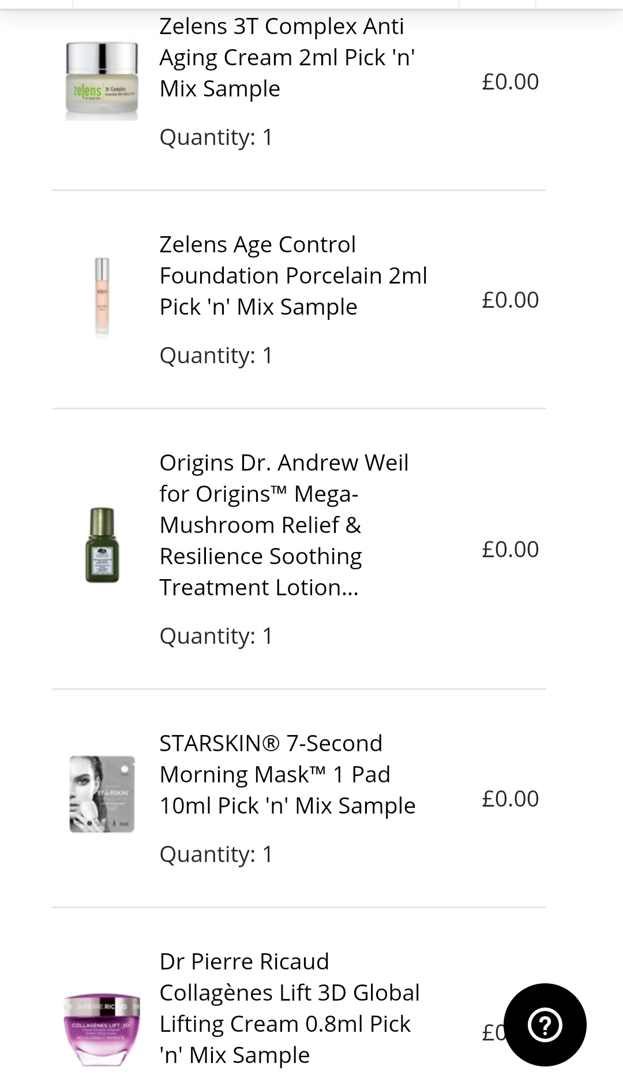The image size is (623, 1082).
Task: Tap the Zelens Age Control Foundation thumbnail
Action: coord(102,297)
